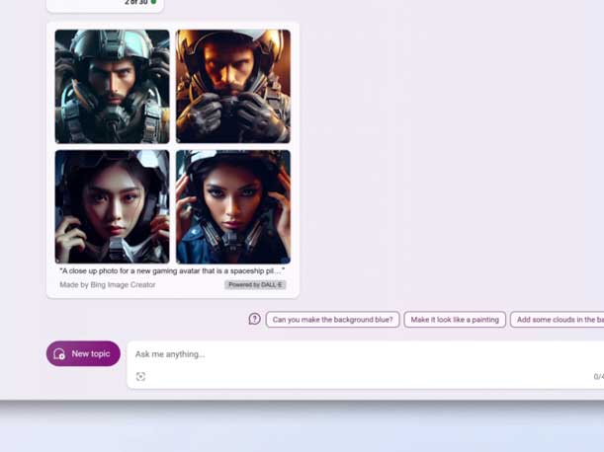Image resolution: width=604 pixels, height=452 pixels.
Task: Select "Can you make the background blue?" suggestion
Action: point(332,320)
